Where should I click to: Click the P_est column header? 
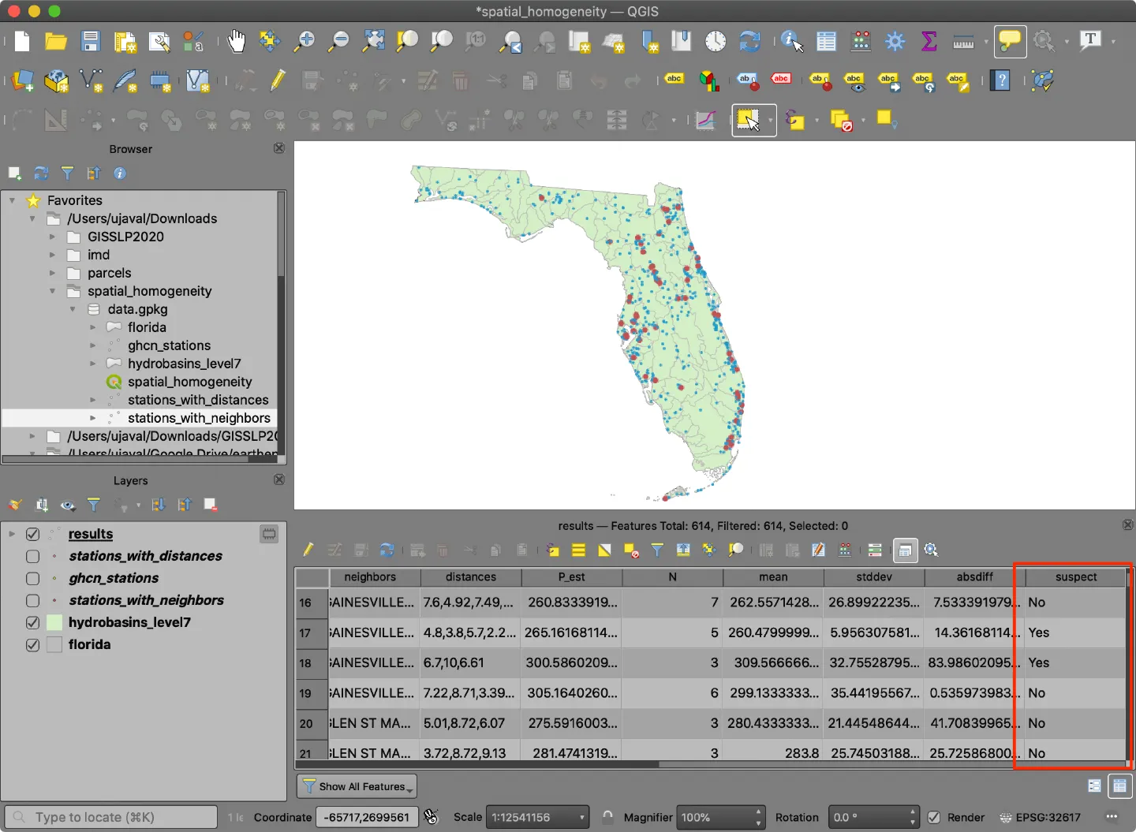[x=571, y=577]
